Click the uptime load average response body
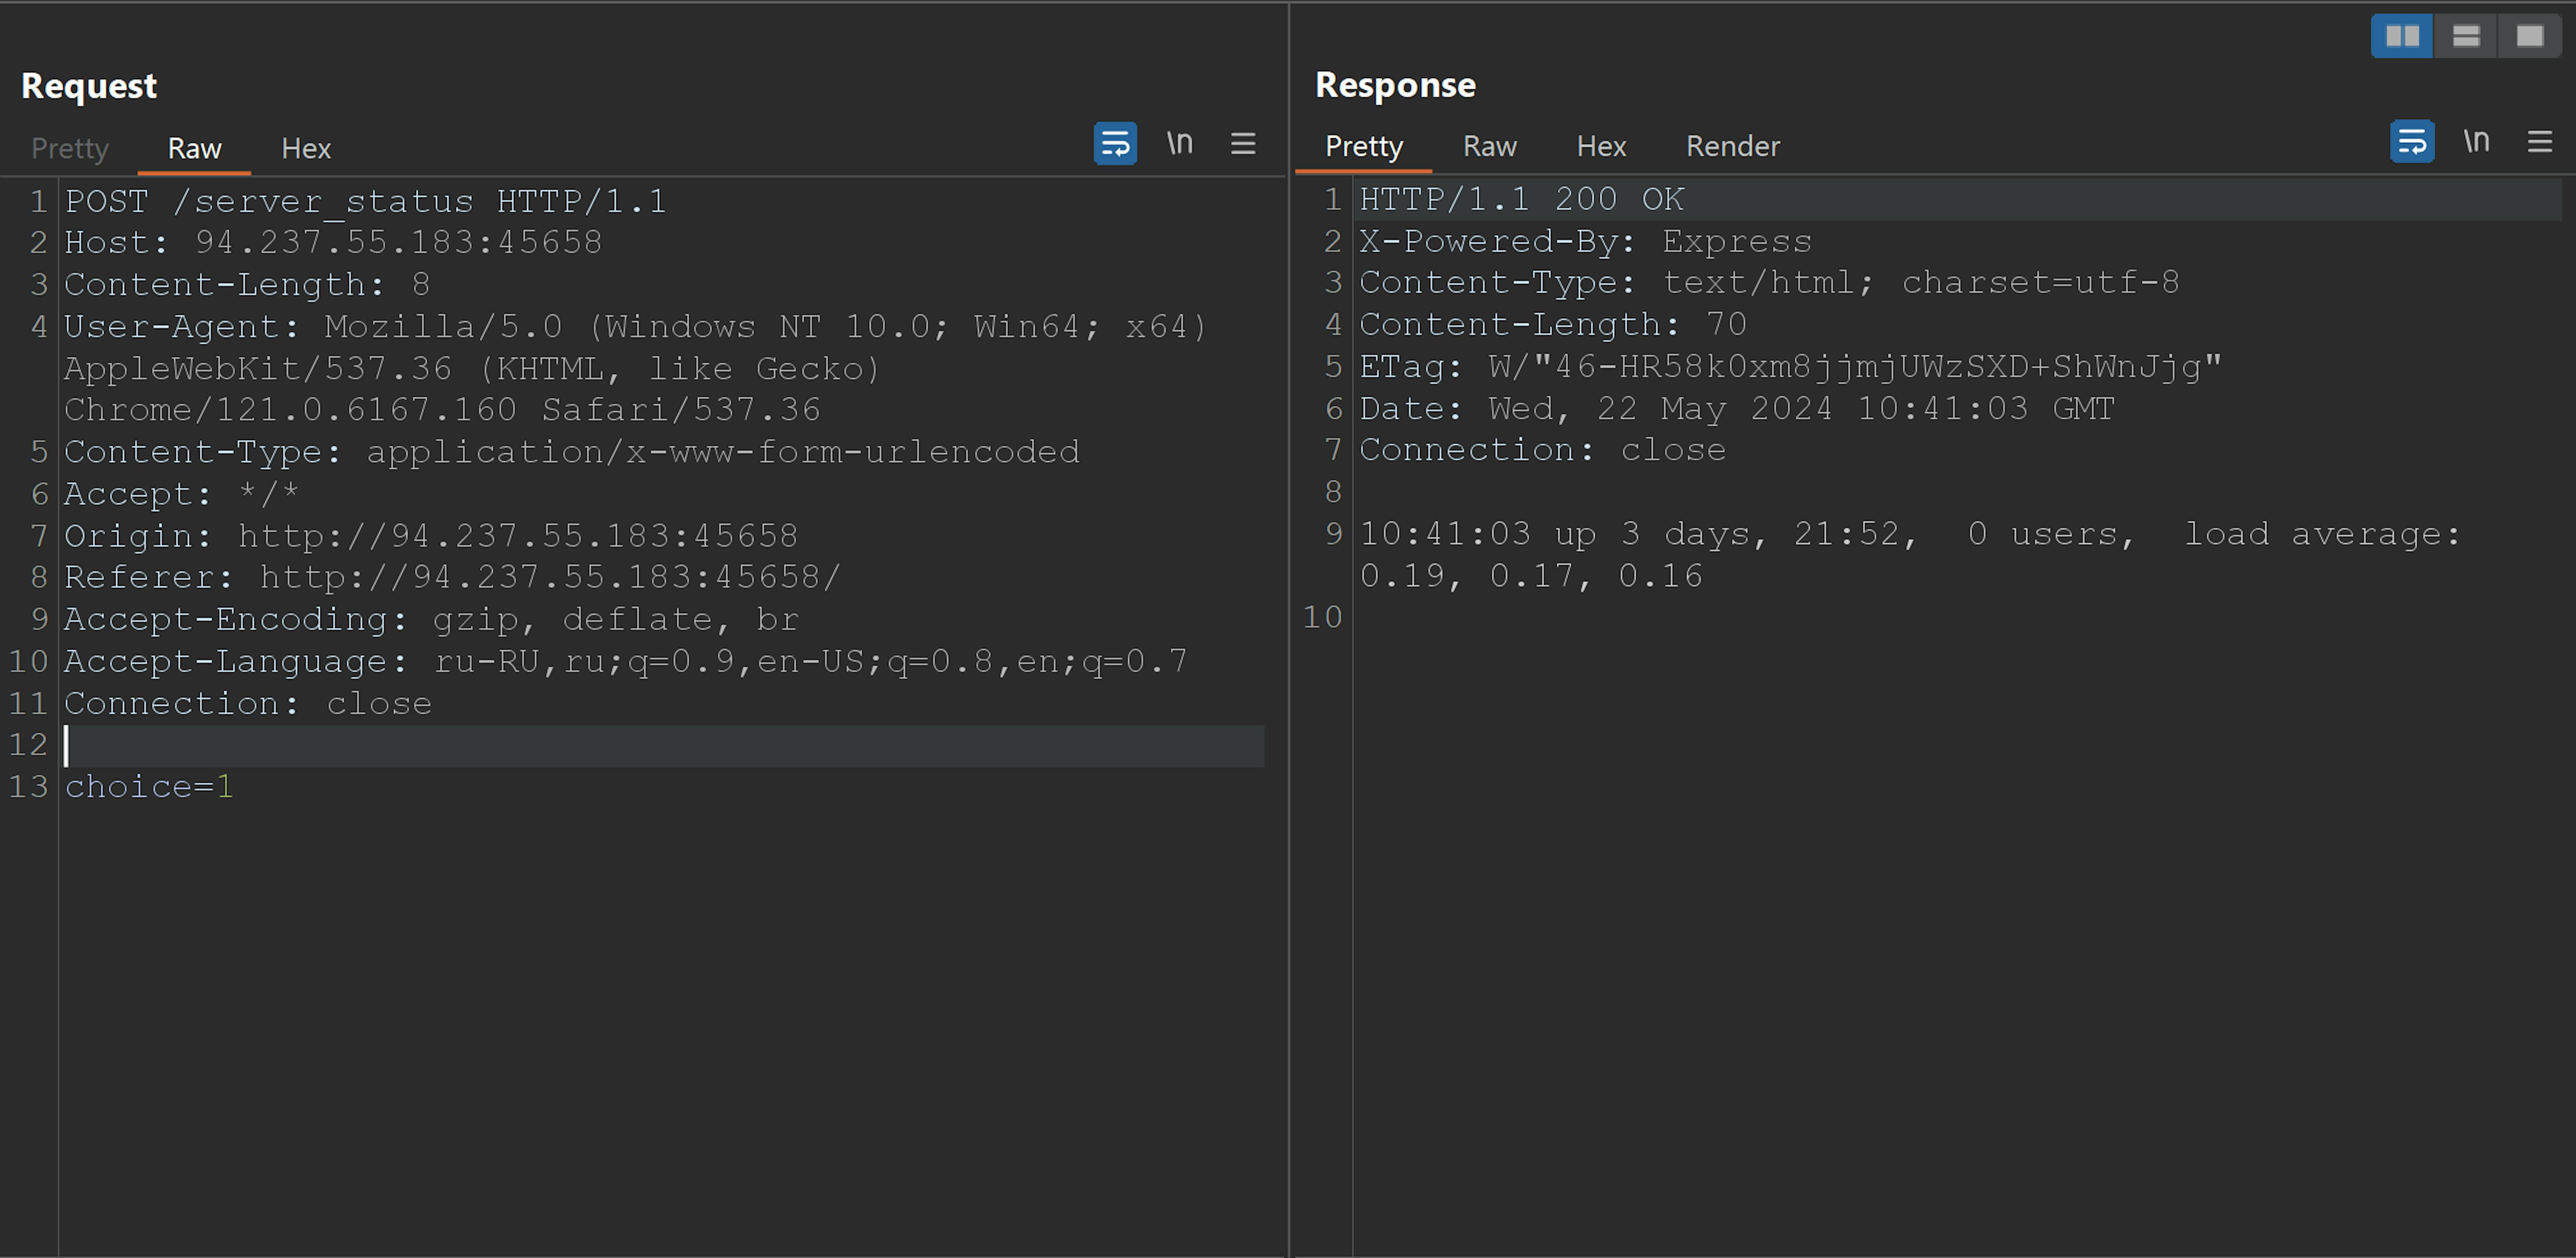Screen dimensions: 2576x1258 pyautogui.click(x=1910, y=555)
